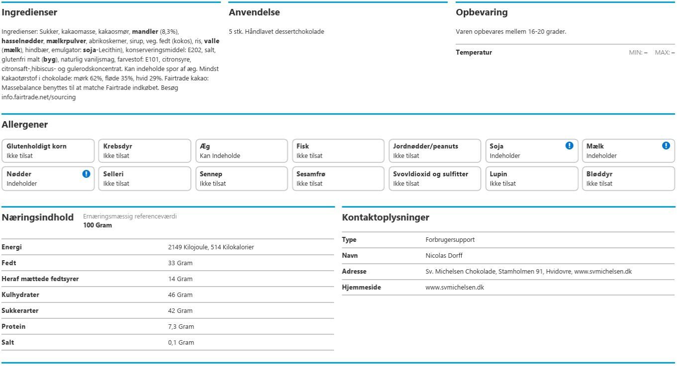Click the Opbevaring section heading
This screenshot has height=369, width=678.
482,12
